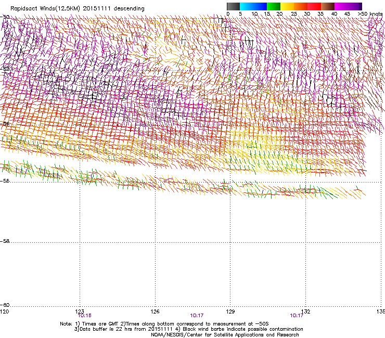
Task: Click the orange 25-30 knots legend swatch
Action: [301, 6]
